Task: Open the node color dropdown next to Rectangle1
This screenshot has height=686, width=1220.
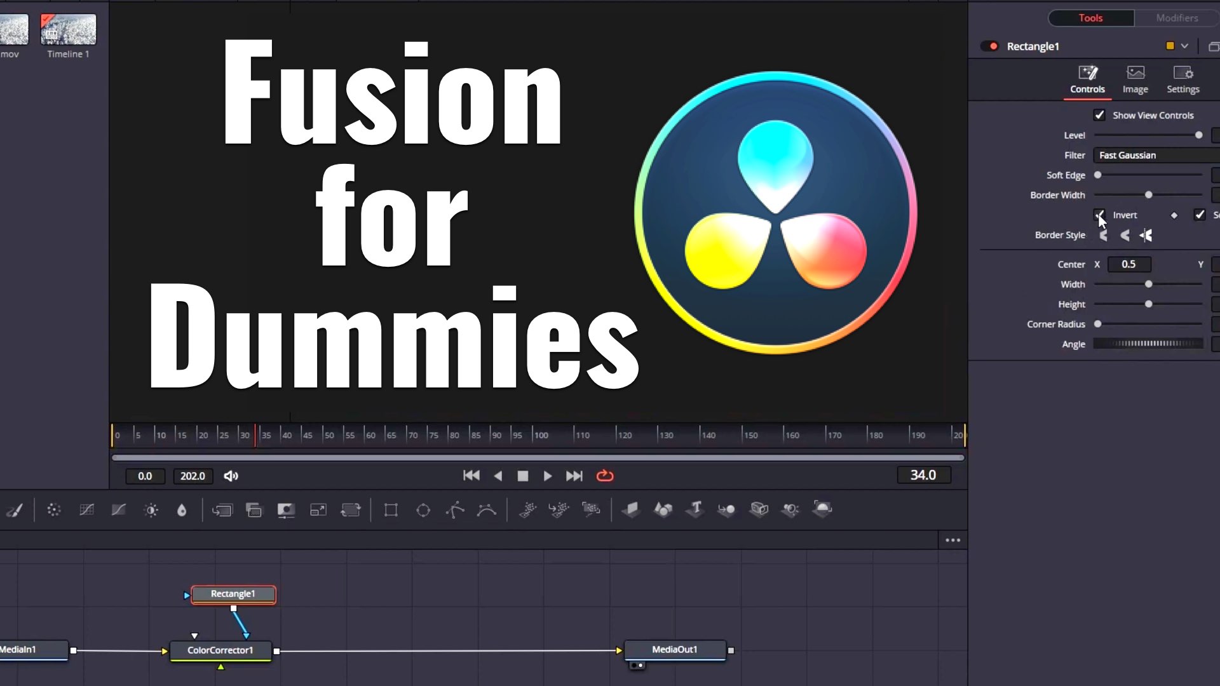Action: 1183,46
